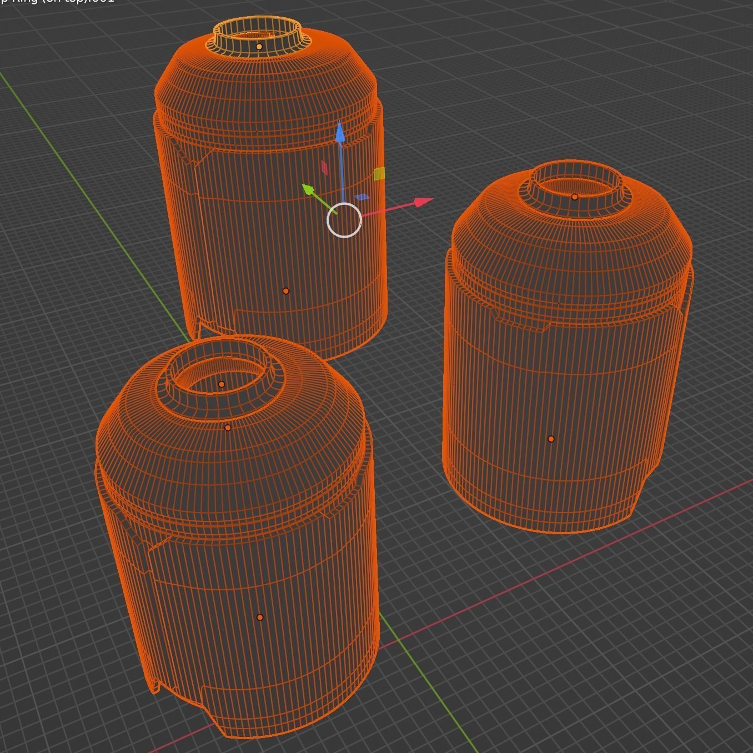Screen dimensions: 753x753
Task: Click the blue Z-axis gizmo arrow
Action: point(340,132)
